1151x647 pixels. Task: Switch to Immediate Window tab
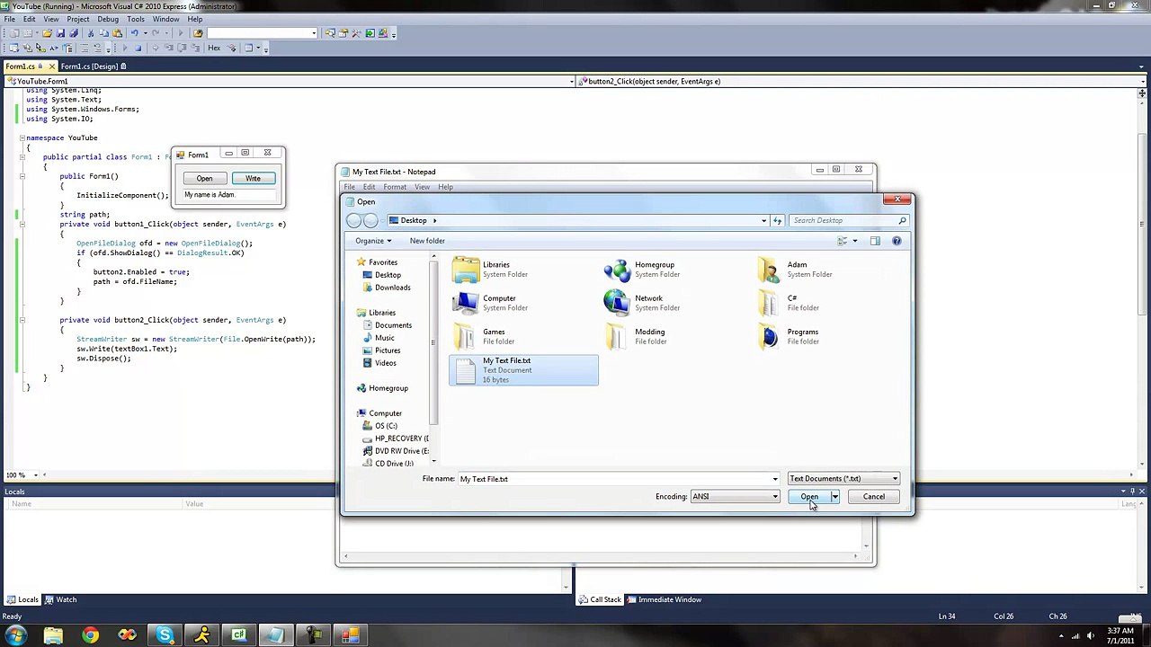pos(665,599)
